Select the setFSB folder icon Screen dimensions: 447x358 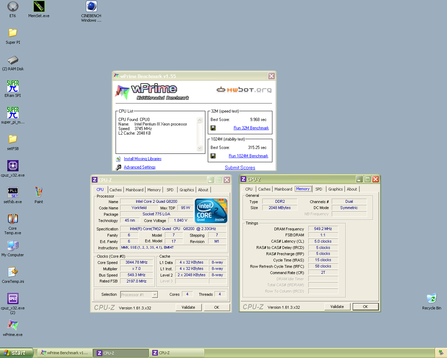click(x=13, y=142)
